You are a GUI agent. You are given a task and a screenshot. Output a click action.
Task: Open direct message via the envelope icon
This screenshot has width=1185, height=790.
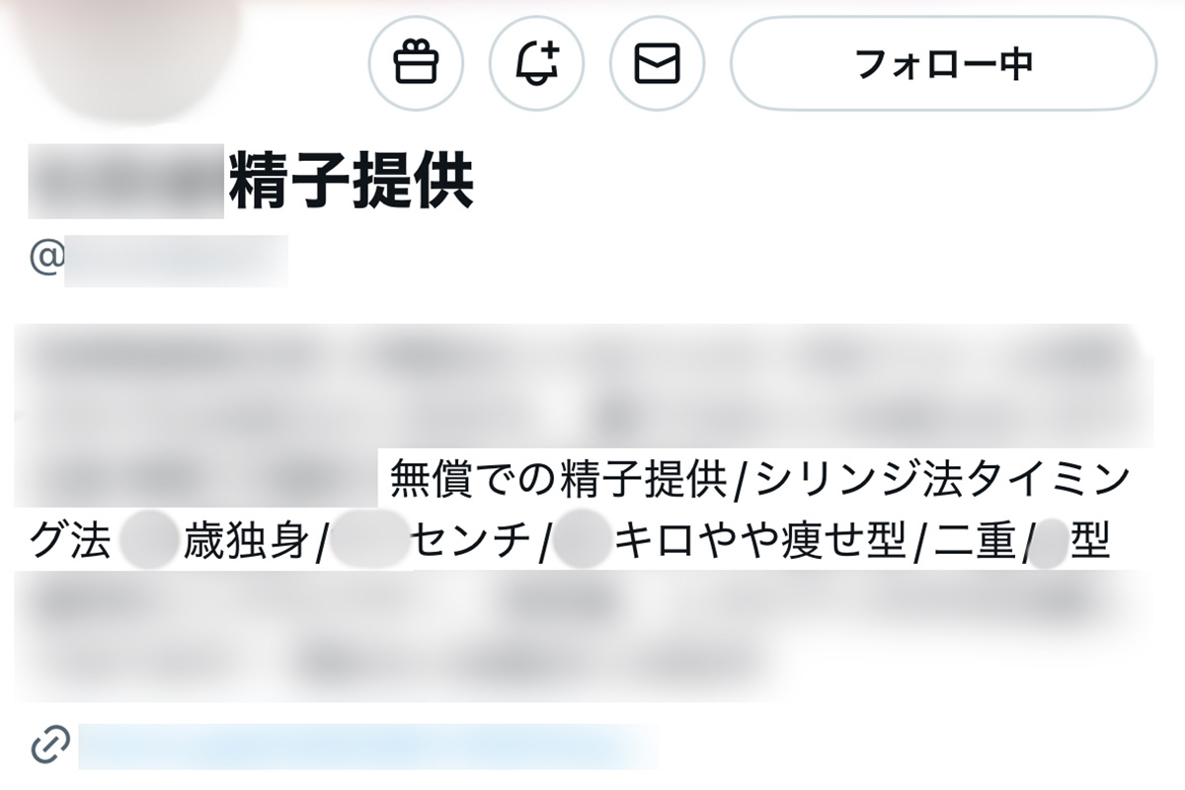point(657,63)
